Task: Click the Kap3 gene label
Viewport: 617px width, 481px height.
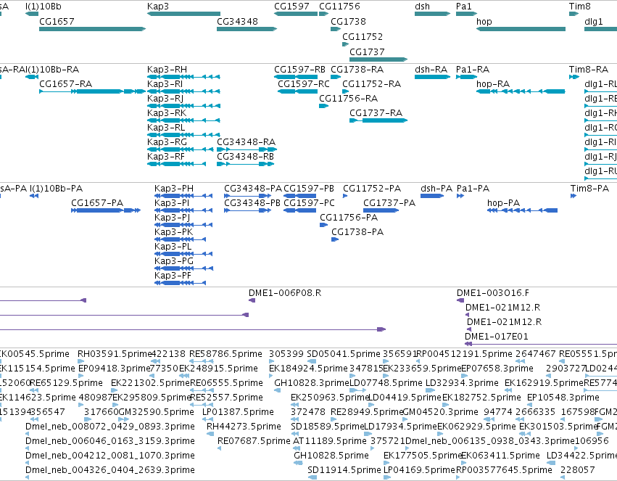Action: coord(158,7)
